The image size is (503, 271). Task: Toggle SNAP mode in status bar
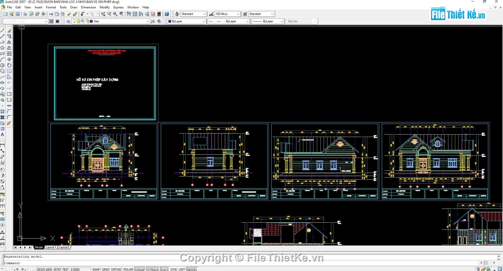(96, 269)
